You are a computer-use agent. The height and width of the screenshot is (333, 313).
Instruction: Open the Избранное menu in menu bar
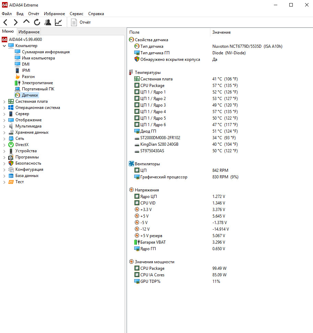pos(54,14)
